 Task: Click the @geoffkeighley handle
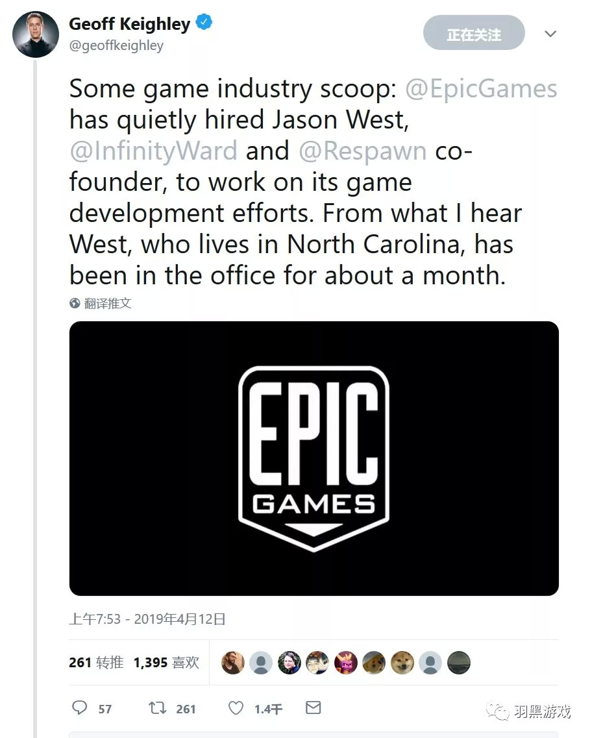click(116, 45)
